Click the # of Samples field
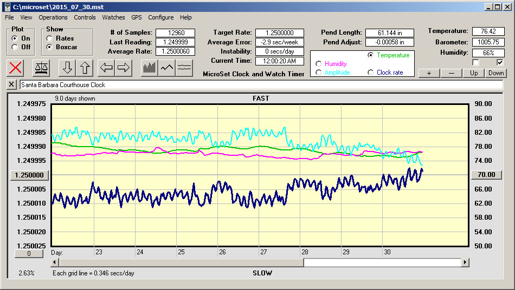Screen dimensions: 515x290 click(176, 33)
